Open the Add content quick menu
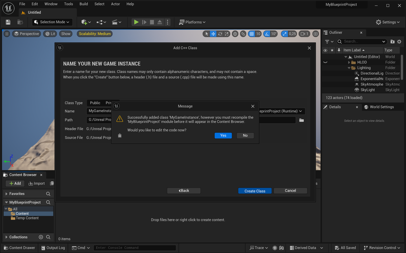Image resolution: width=406 pixels, height=253 pixels. [x=86, y=22]
